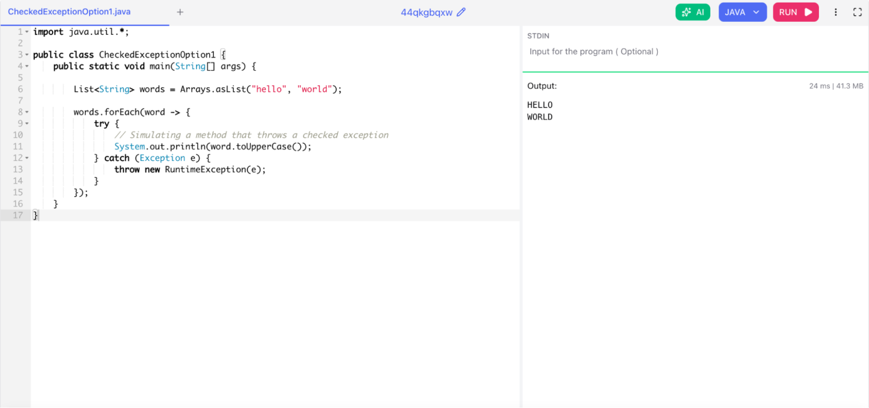
Task: Click the project name 44qkgbqxw
Action: 426,12
